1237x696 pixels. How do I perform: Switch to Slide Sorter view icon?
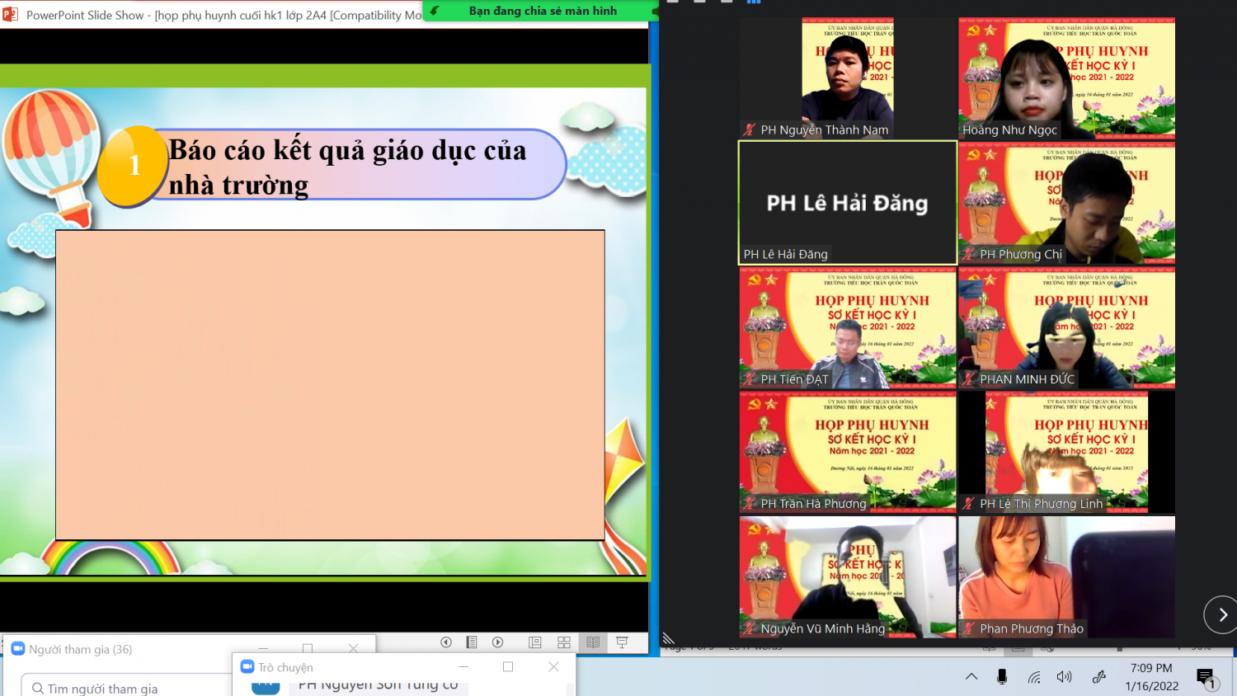pos(564,642)
